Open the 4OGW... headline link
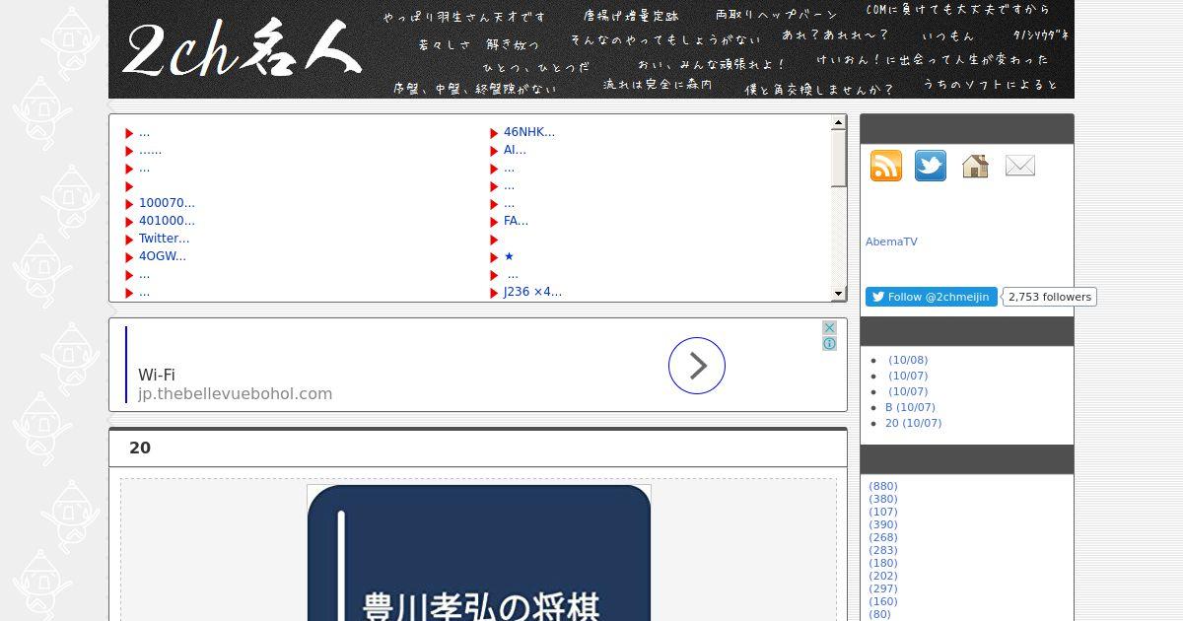This screenshot has height=621, width=1183. (163, 256)
